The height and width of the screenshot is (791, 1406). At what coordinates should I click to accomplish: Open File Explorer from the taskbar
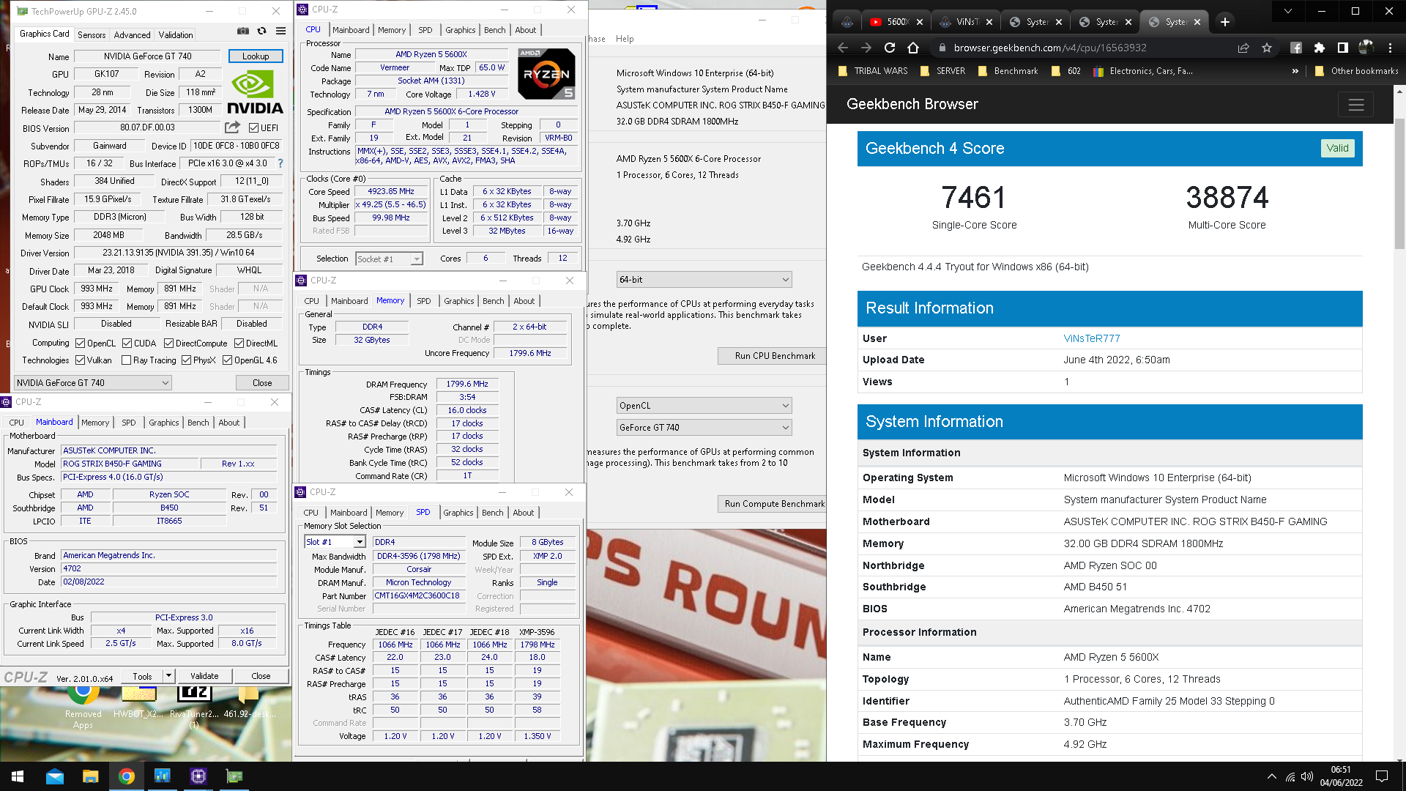pyautogui.click(x=90, y=776)
